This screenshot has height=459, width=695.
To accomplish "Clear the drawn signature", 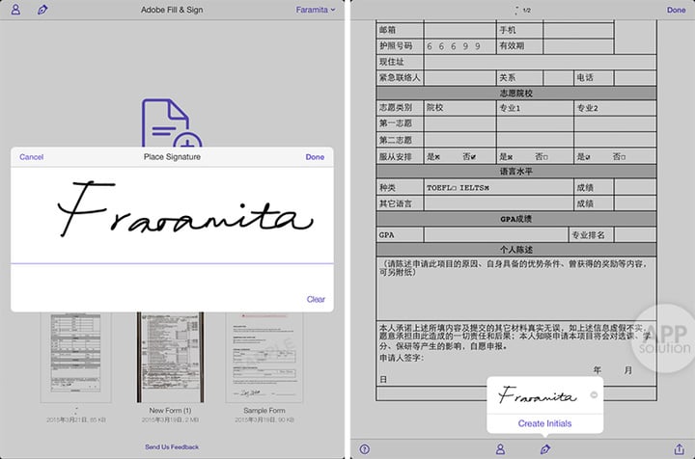I will coord(316,299).
